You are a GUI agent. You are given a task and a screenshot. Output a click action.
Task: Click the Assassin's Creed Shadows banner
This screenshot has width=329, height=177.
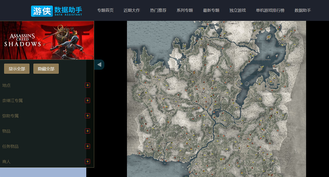click(x=47, y=40)
